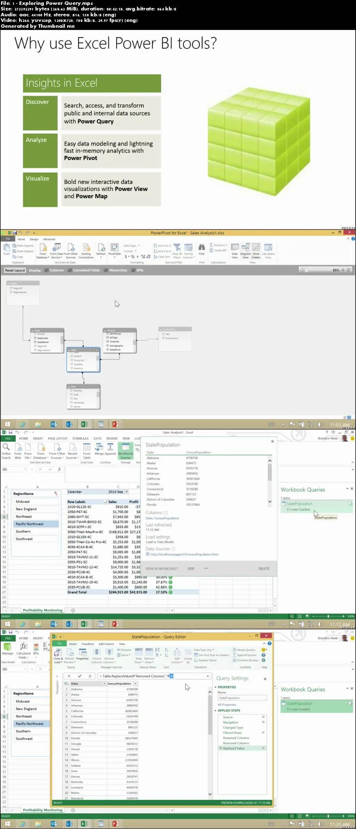Click Close & Load in Query Editor
The height and width of the screenshot is (829, 356).
click(x=58, y=656)
